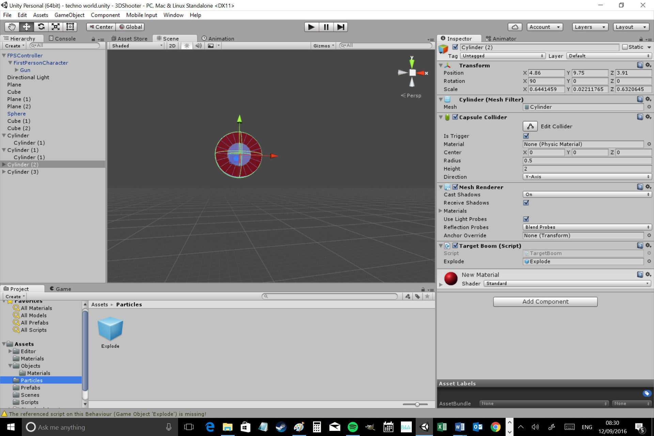Select the Rect transform tool

70,27
